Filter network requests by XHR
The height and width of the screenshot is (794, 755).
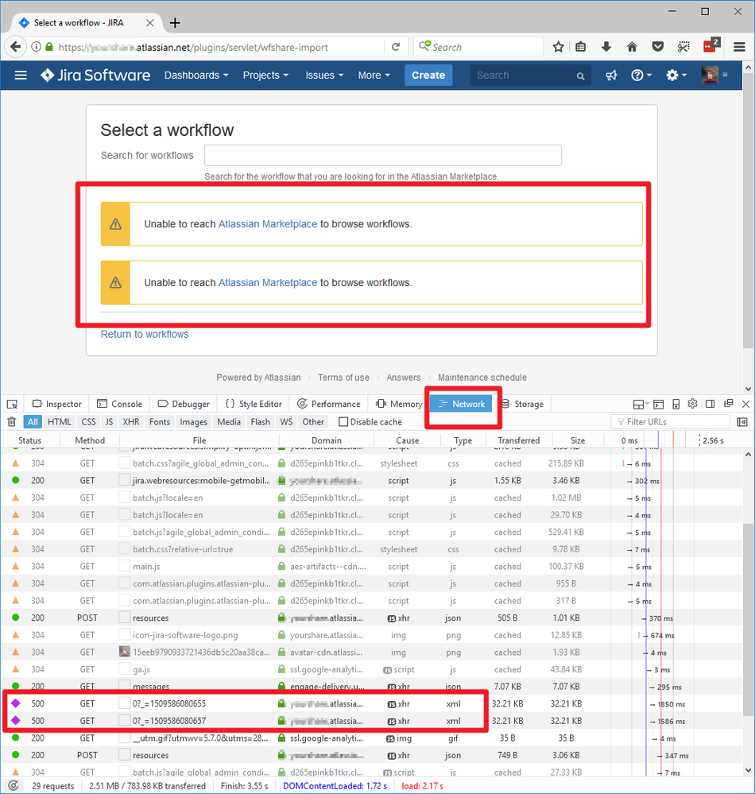coord(131,422)
